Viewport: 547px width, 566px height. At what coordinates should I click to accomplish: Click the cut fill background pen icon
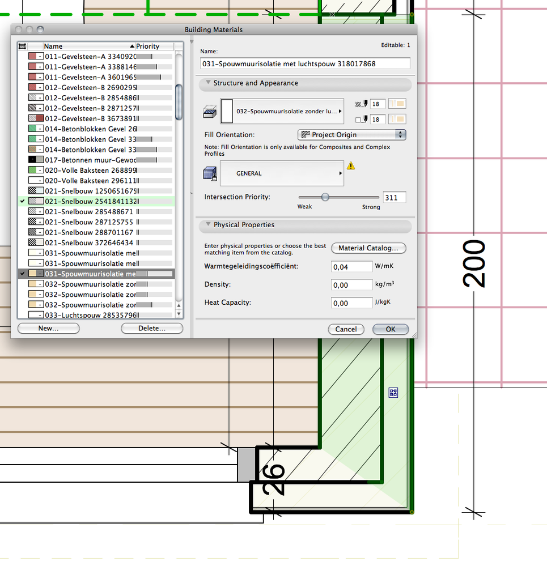[x=364, y=119]
